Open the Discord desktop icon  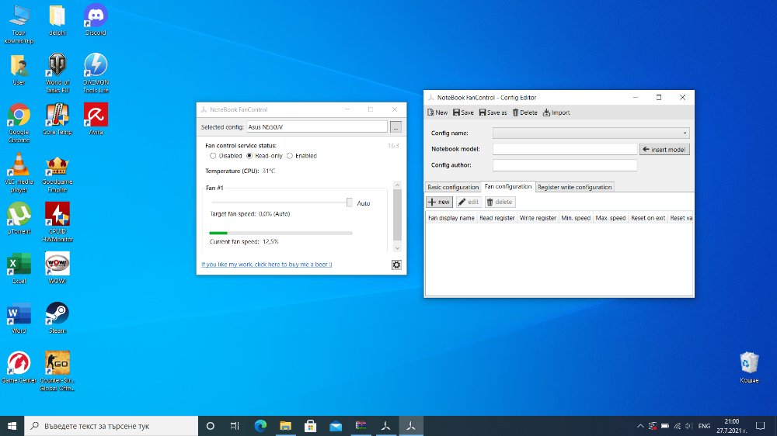96,20
